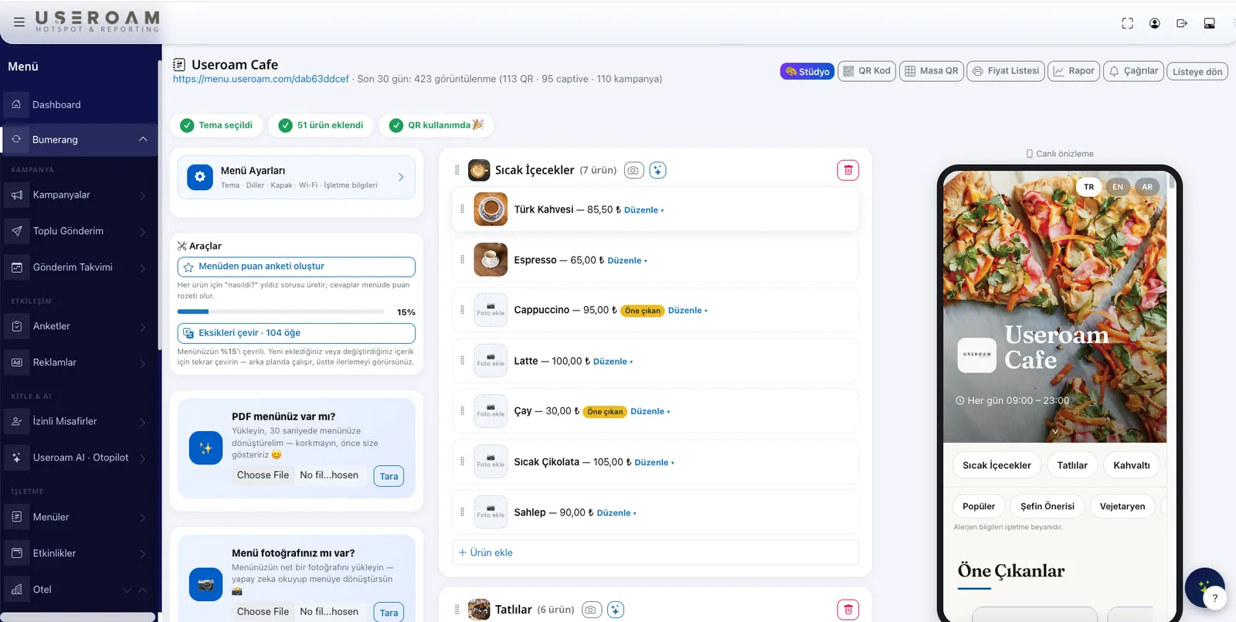Delete the Sıcak İçecekler category with trash icon
This screenshot has height=622, width=1236.
847,170
